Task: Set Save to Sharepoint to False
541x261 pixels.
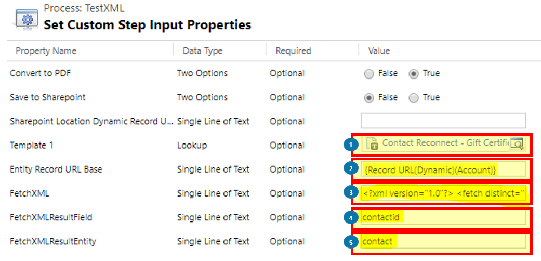Action: (369, 98)
